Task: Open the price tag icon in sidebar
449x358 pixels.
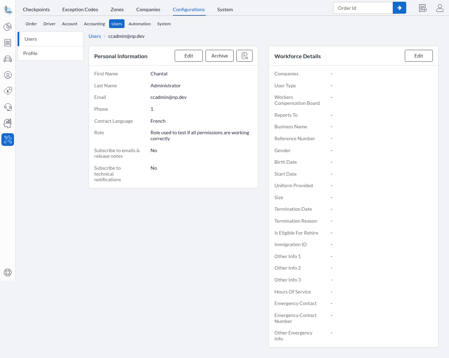Action: [8, 91]
